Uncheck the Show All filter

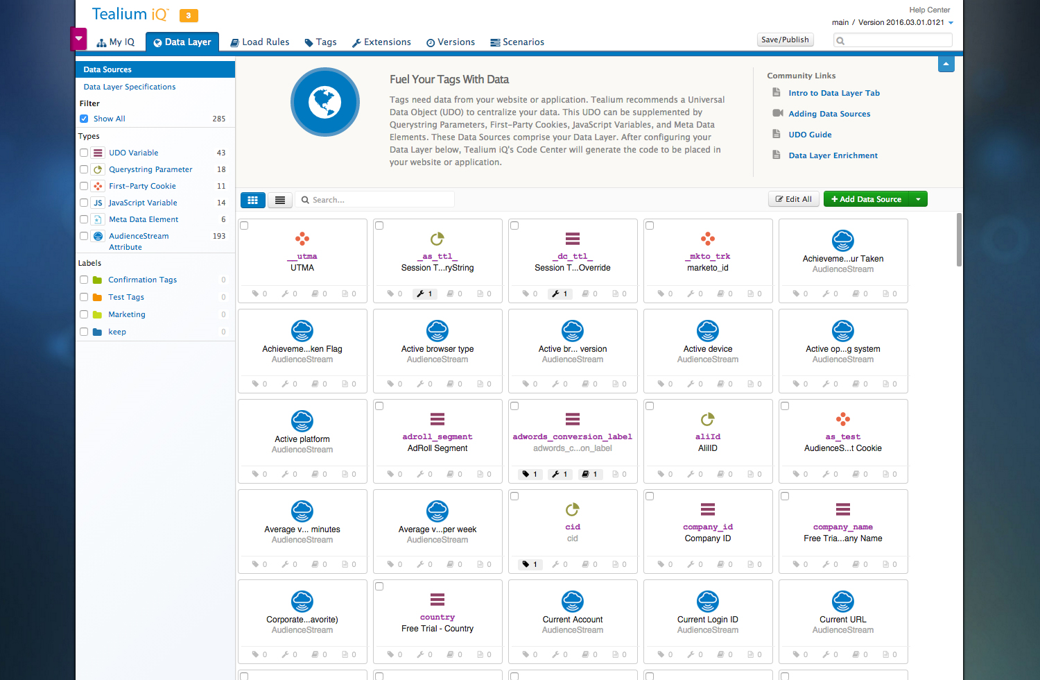coord(84,119)
